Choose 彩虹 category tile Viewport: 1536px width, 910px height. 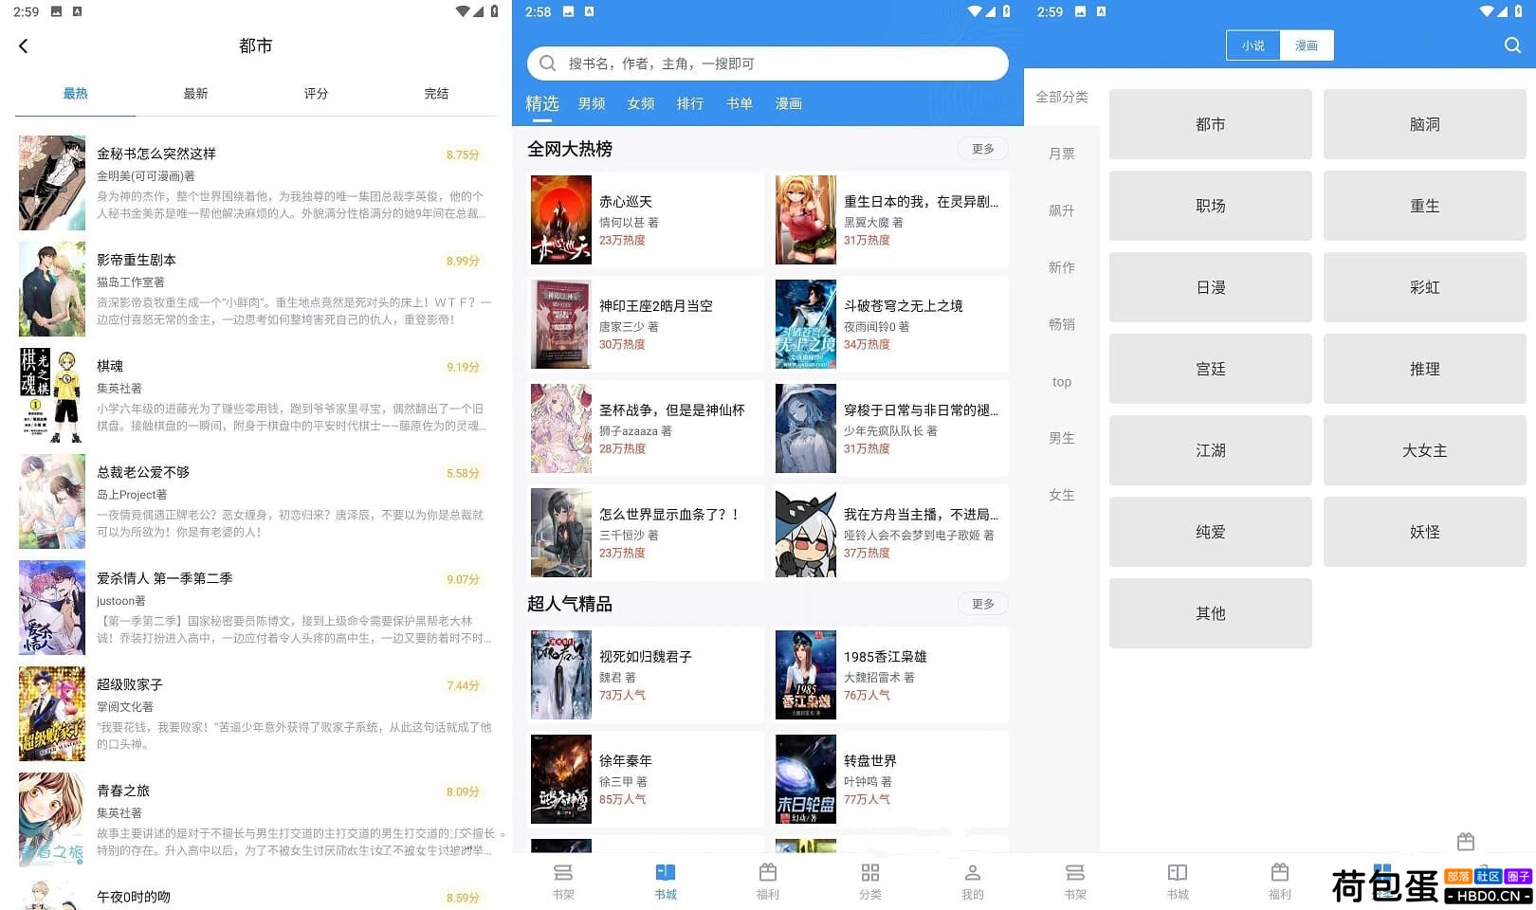pos(1425,287)
